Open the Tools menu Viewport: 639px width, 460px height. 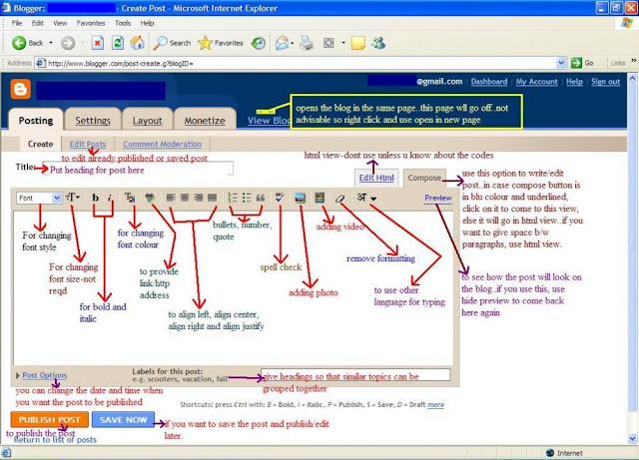(123, 23)
